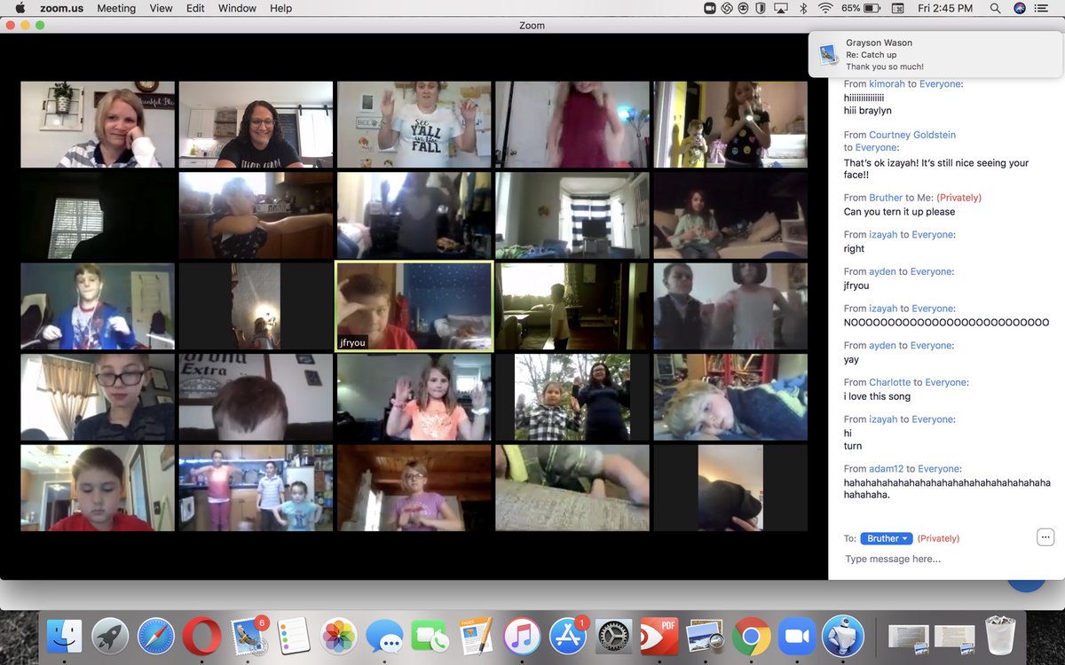Click the Bluetooth menu bar icon
Screen dimensions: 1065x665
click(803, 8)
